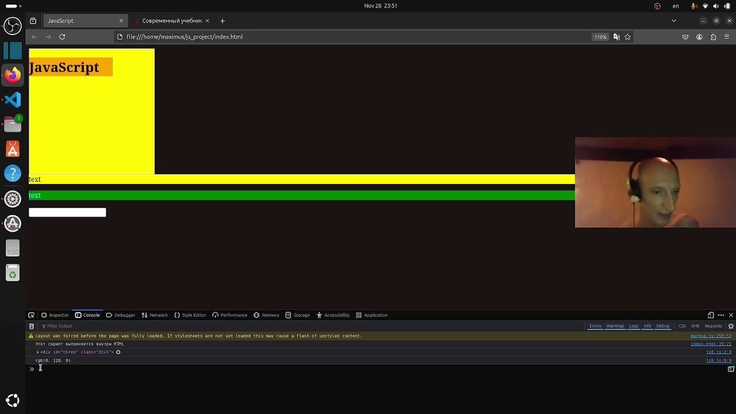
Task: Switch to the Network tab
Action: coord(155,315)
